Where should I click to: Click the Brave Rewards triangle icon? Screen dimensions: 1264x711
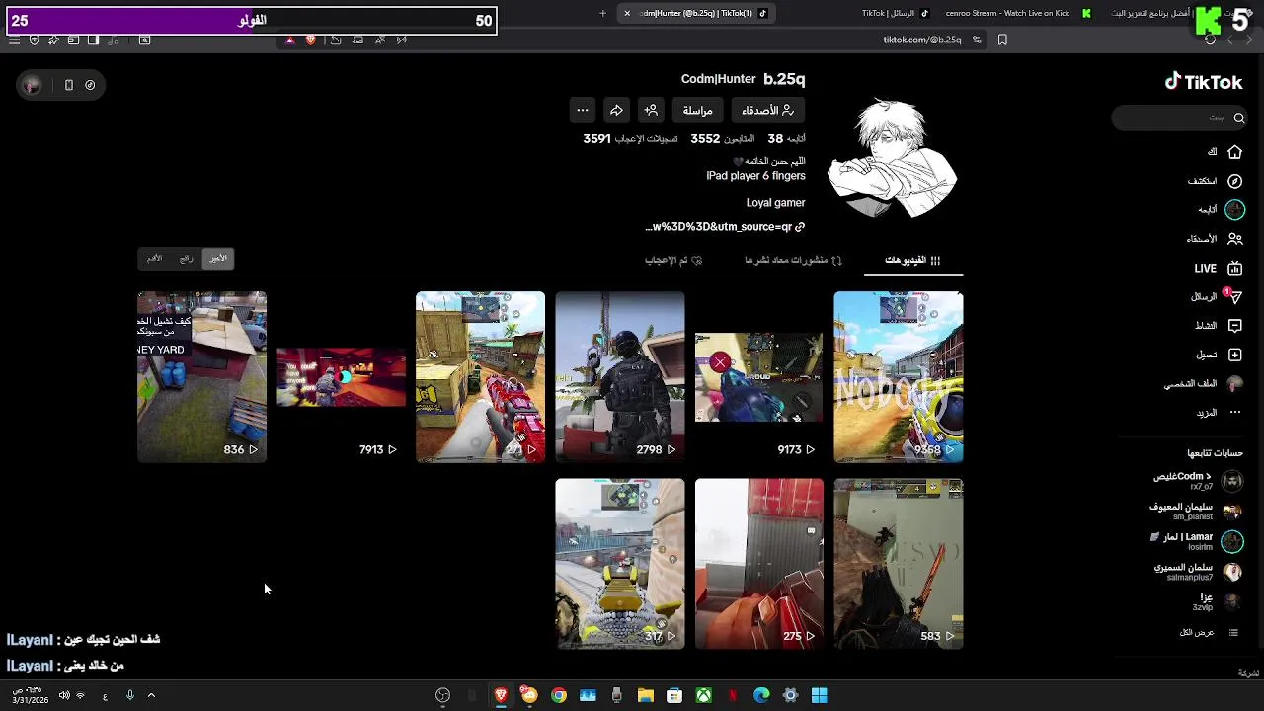click(289, 39)
